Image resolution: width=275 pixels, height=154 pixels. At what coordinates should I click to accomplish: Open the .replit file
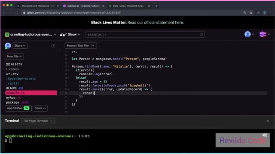click(12, 83)
